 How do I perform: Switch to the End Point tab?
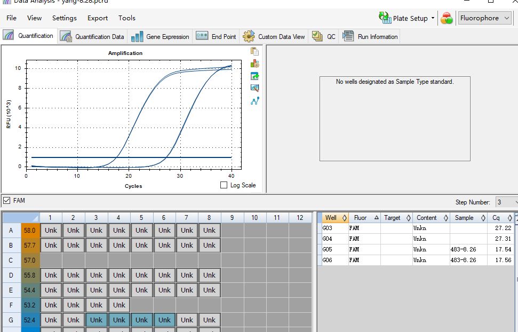click(216, 36)
